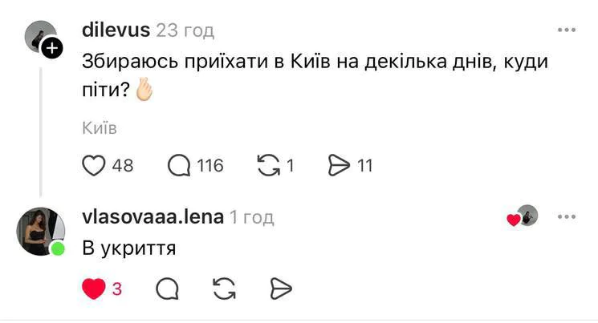Open the vlasovaaa.lena profile username
This screenshot has height=323, width=598.
coord(152,216)
